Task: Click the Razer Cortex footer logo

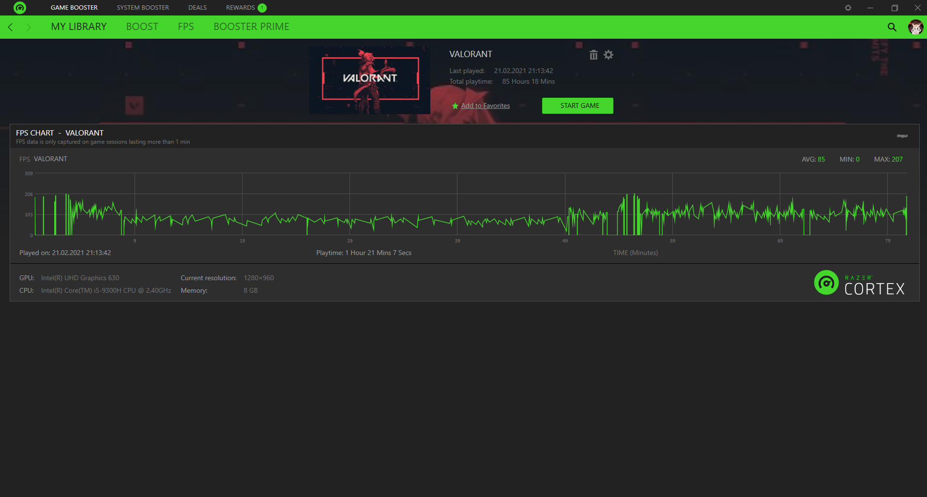Action: tap(860, 283)
